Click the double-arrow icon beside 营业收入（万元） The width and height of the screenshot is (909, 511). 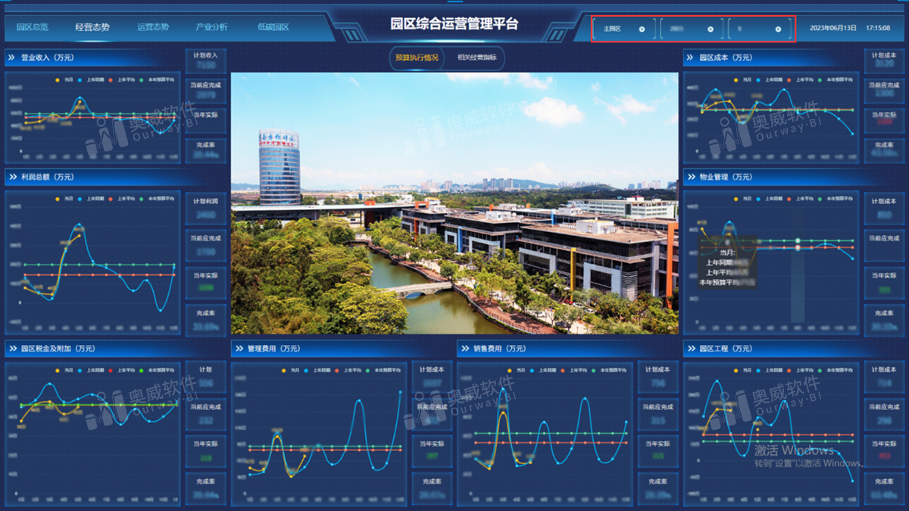tap(13, 58)
